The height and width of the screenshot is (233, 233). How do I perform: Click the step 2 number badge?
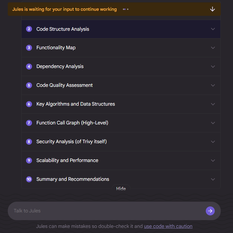[29, 29]
